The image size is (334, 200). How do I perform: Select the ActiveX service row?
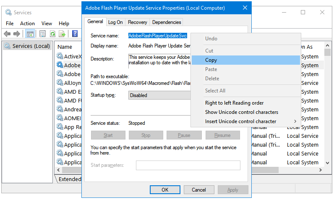click(x=69, y=56)
